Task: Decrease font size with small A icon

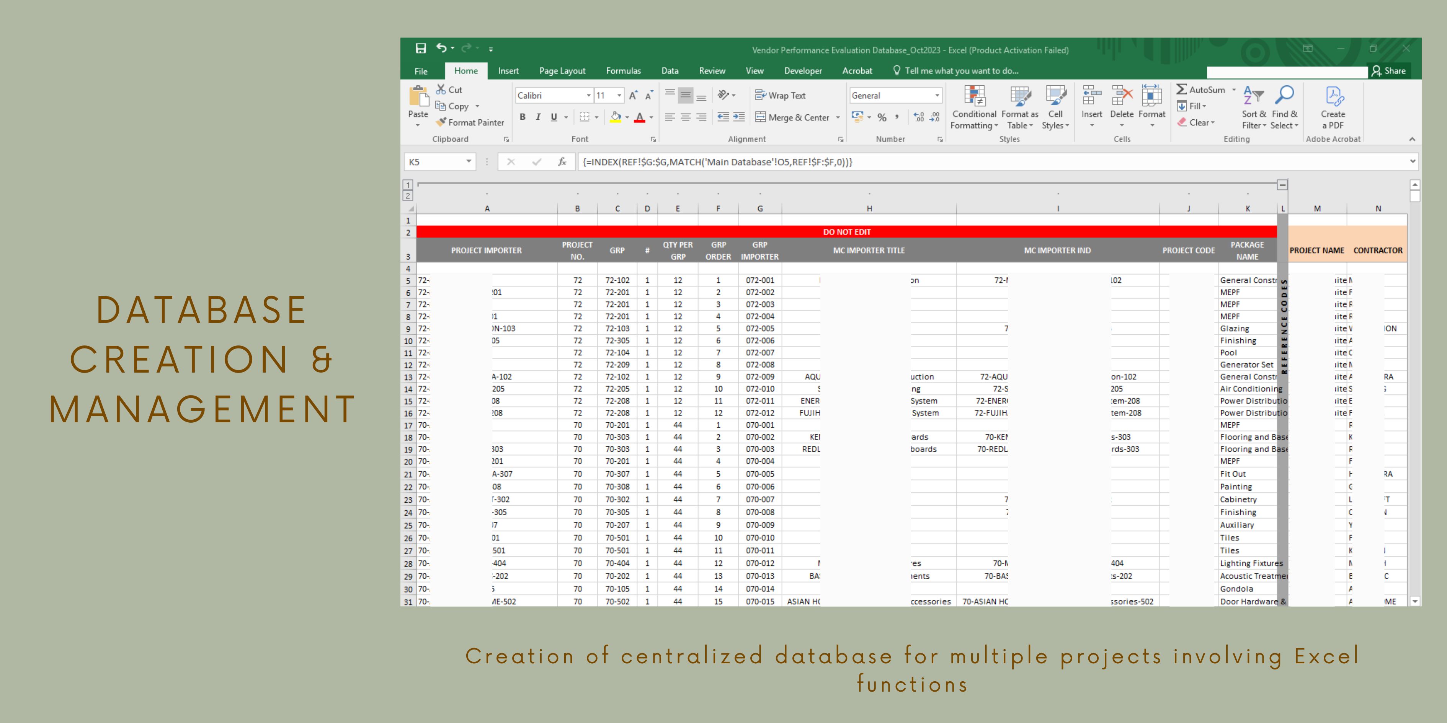Action: (x=649, y=95)
